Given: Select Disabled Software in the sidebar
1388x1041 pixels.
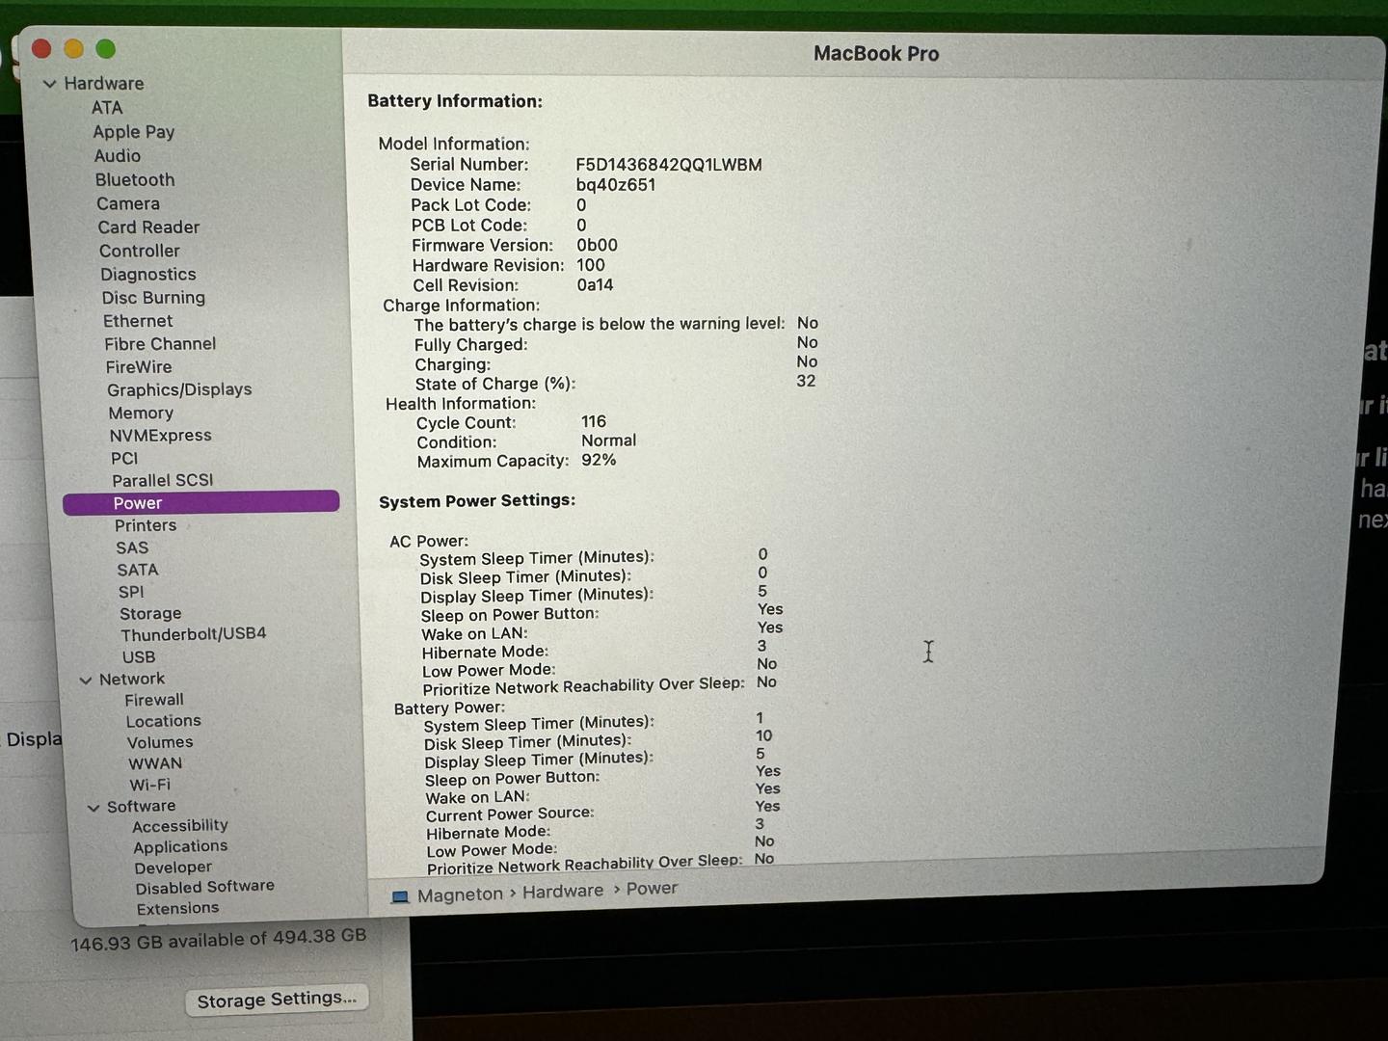Looking at the screenshot, I should click(x=204, y=888).
